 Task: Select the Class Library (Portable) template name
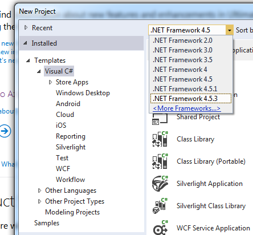tap(211, 161)
